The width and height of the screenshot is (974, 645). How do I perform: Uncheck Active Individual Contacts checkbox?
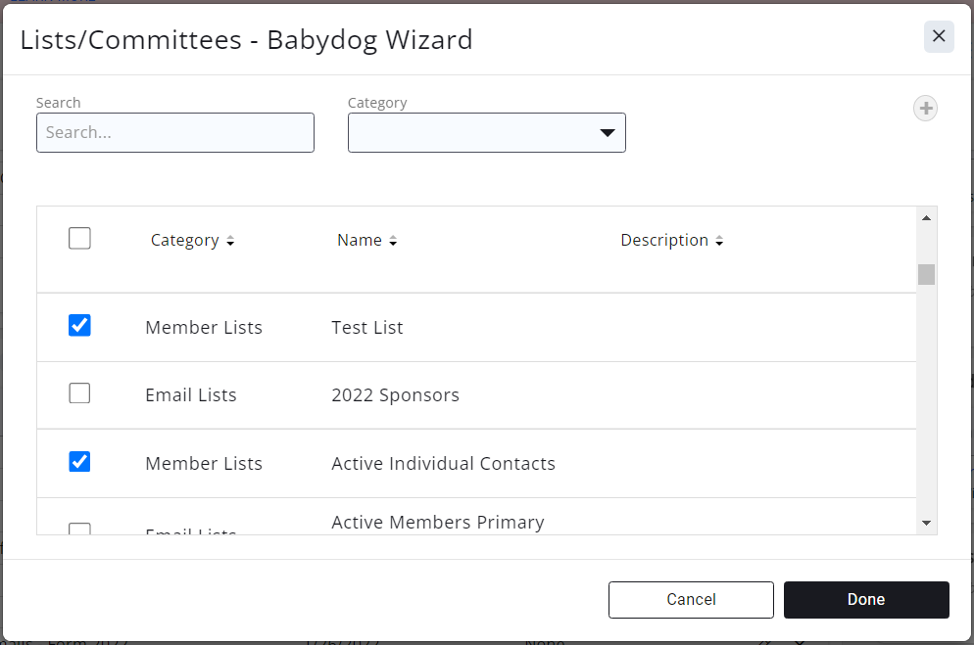pyautogui.click(x=79, y=461)
